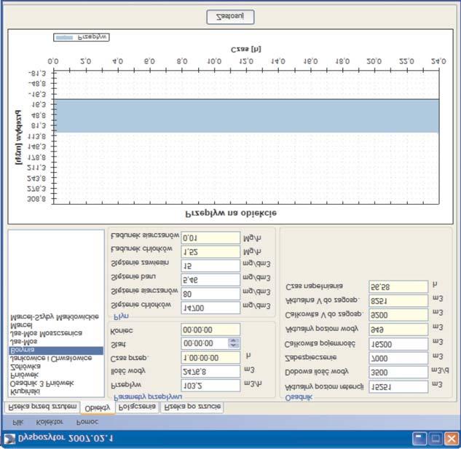Minimize the Dyspozytor window
Screen dimensions: 461x449
pyautogui.click(x=419, y=439)
